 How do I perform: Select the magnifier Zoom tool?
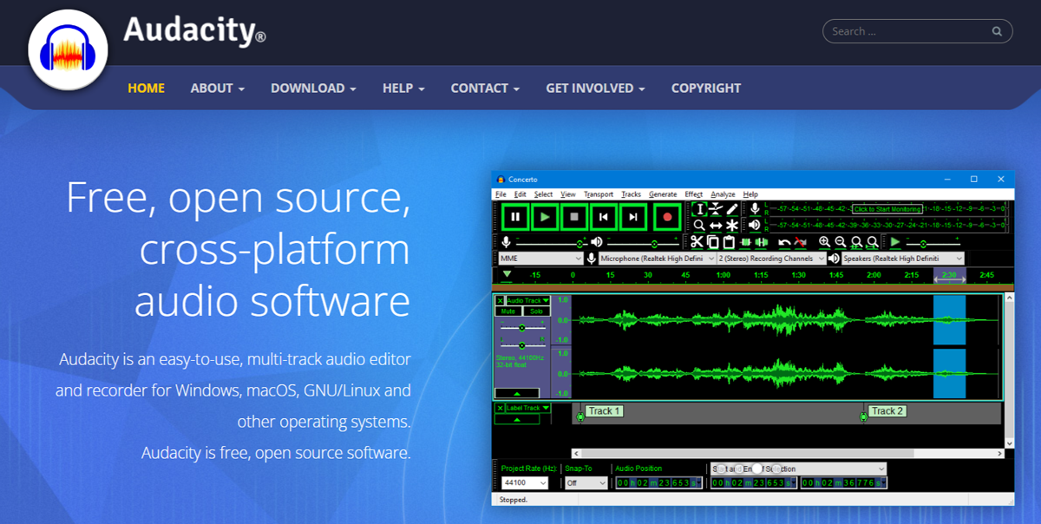pos(698,226)
